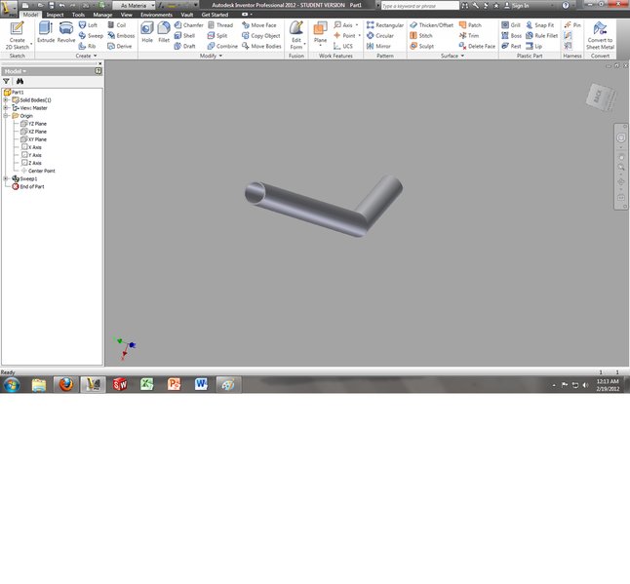The width and height of the screenshot is (630, 584).
Task: Click the ViewCube BACK face
Action: (598, 97)
